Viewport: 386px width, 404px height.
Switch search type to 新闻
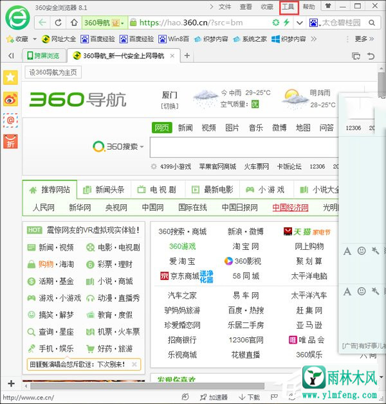tap(185, 128)
